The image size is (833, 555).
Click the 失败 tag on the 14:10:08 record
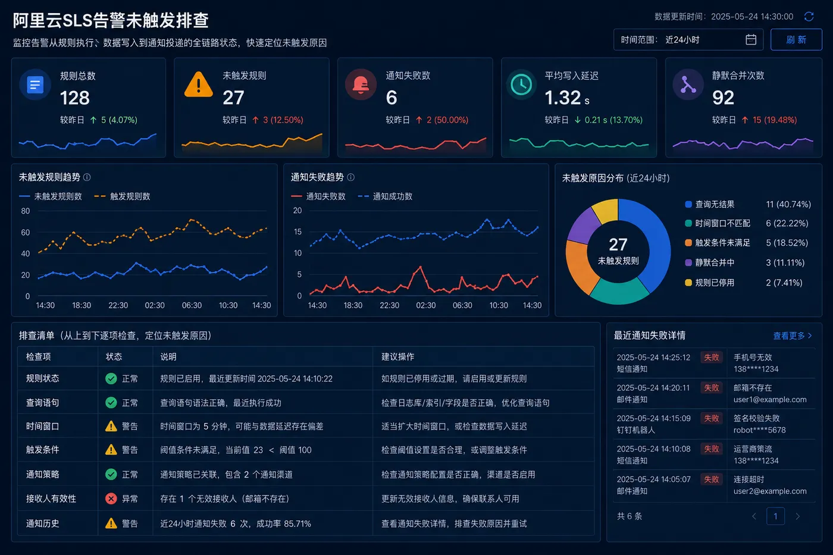click(712, 449)
